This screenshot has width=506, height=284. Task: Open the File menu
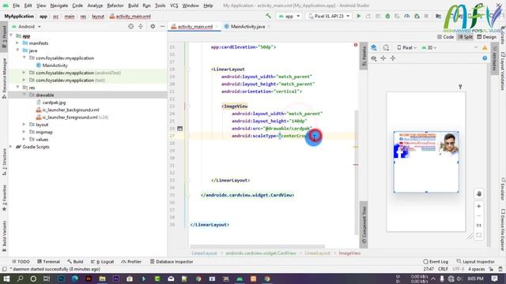(x=16, y=6)
